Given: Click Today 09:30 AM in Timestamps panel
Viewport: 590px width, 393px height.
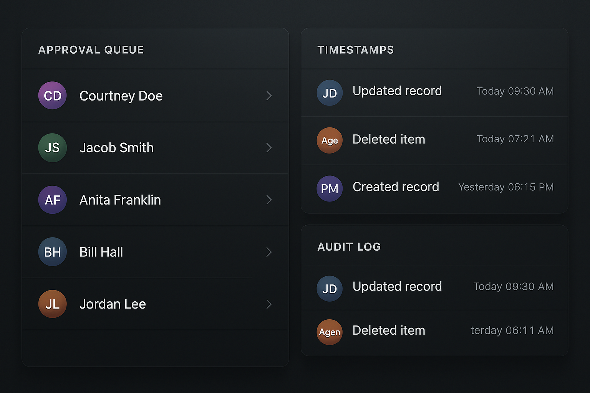Looking at the screenshot, I should (515, 91).
